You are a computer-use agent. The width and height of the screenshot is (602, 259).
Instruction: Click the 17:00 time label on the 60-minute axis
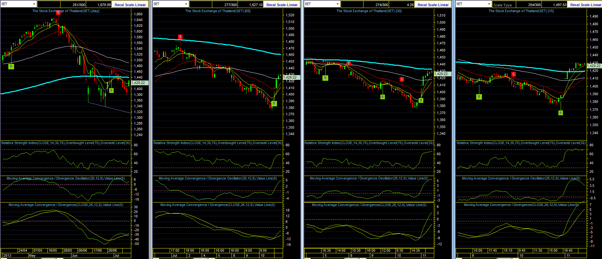click(175, 251)
